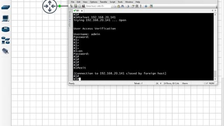Open the Edit menu
The image size is (224, 126).
tap(78, 2)
